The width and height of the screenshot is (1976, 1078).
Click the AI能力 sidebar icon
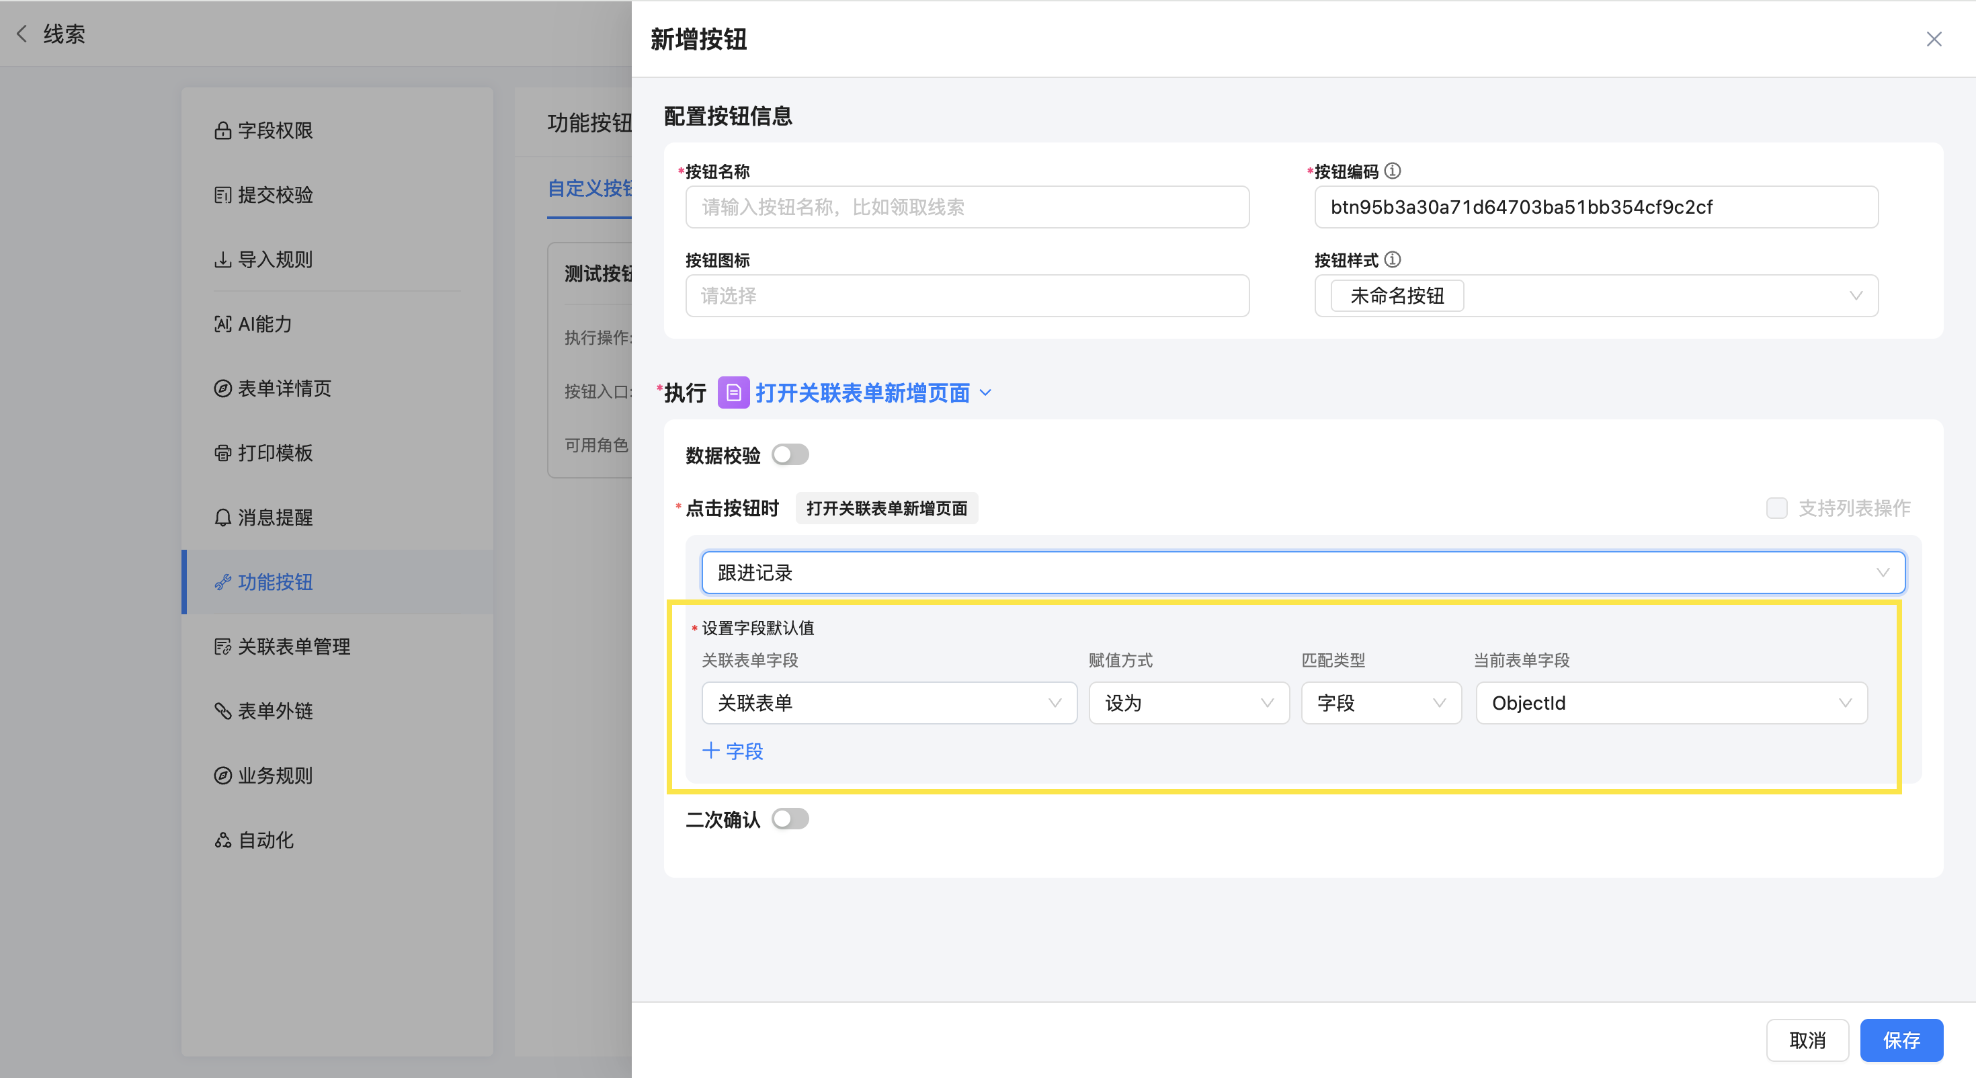point(222,325)
